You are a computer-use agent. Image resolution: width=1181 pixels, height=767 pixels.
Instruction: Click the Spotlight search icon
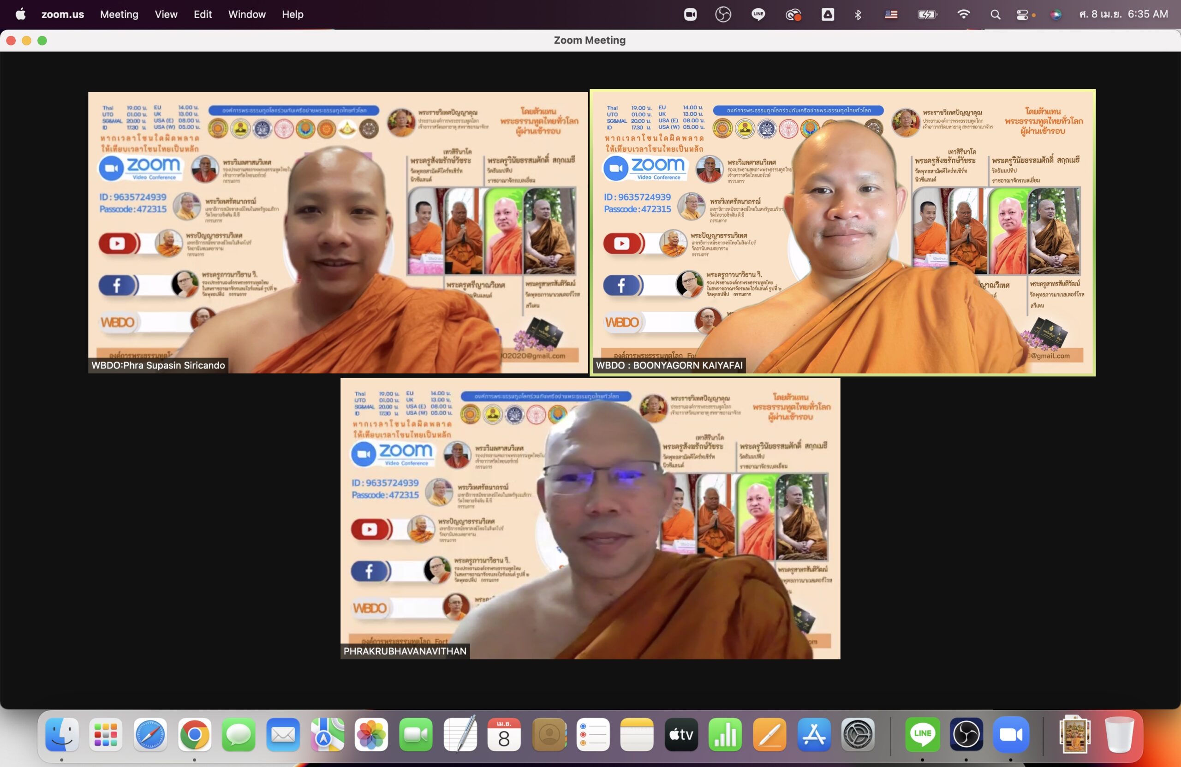pyautogui.click(x=995, y=14)
